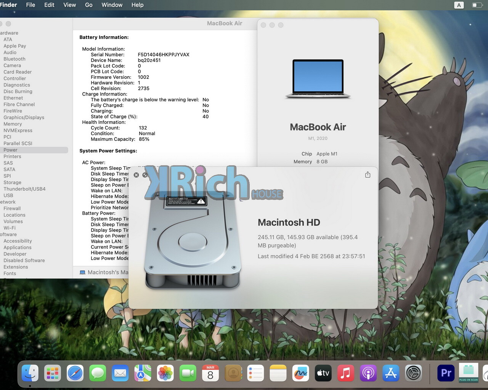Open Contacts app in Dock
The height and width of the screenshot is (390, 488).
233,373
